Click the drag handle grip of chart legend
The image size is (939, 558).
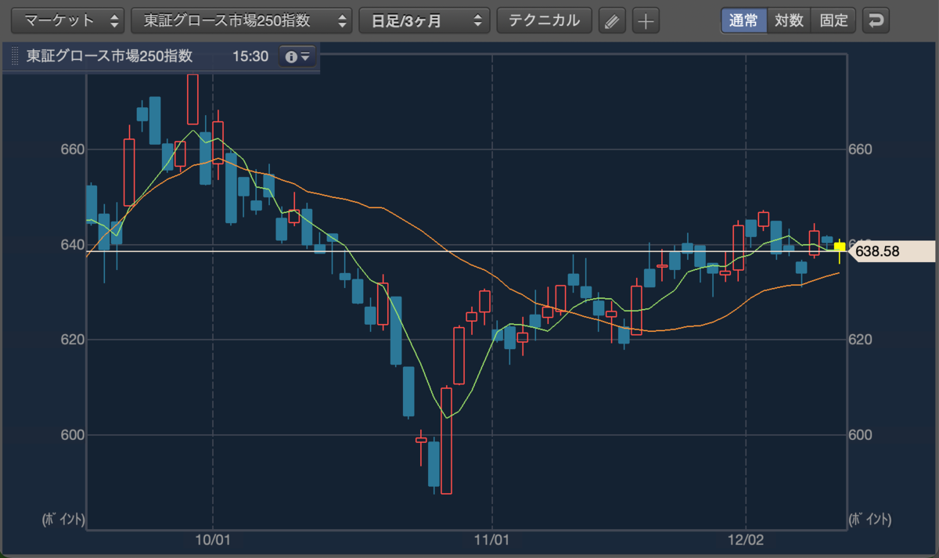(15, 57)
